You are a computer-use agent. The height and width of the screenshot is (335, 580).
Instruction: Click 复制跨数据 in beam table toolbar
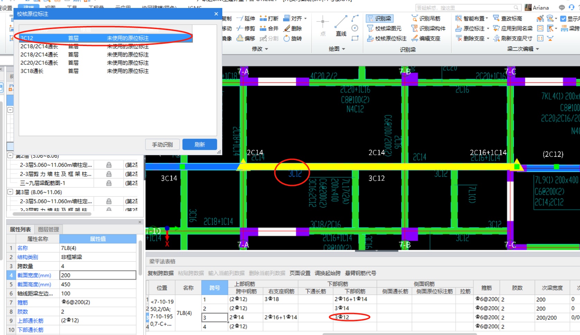(161, 273)
